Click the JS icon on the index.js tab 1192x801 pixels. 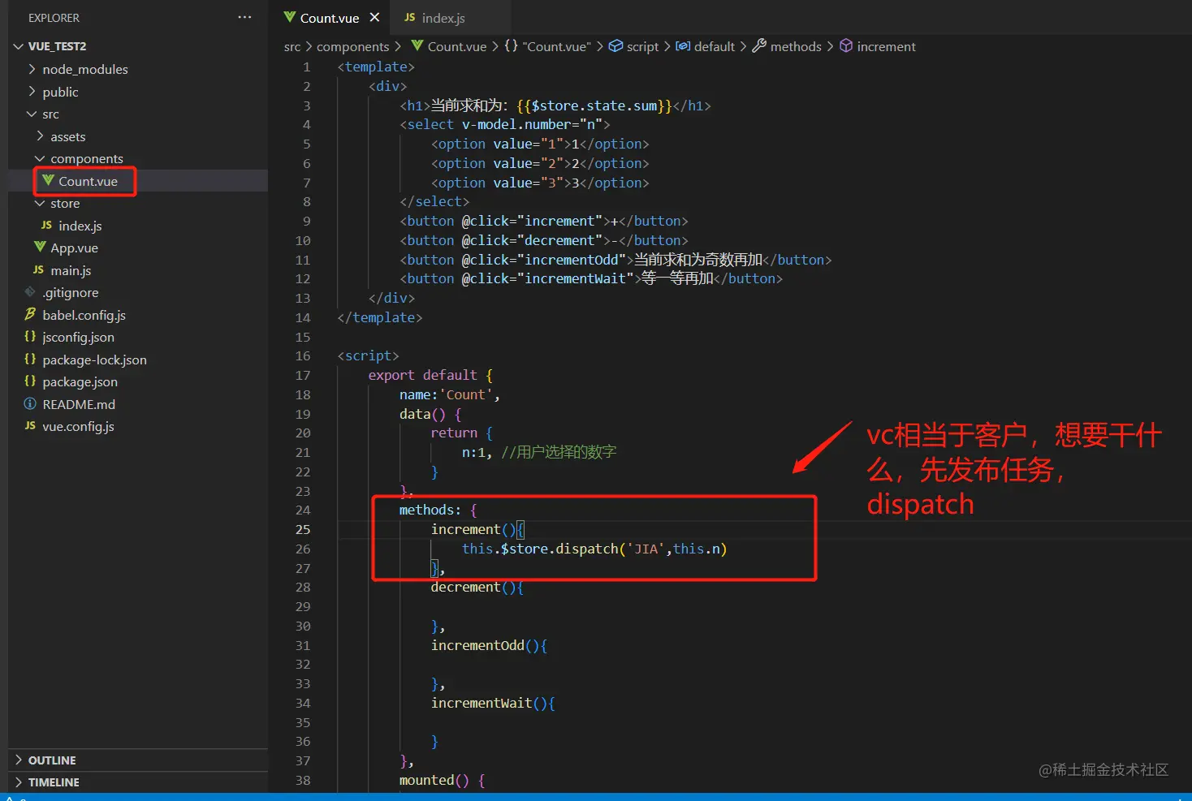pyautogui.click(x=409, y=17)
